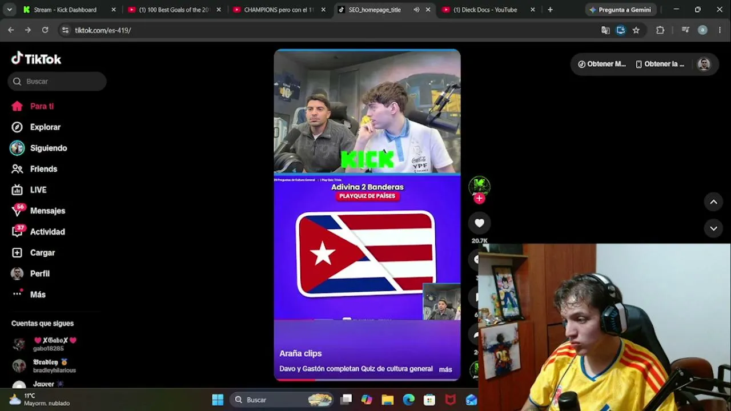Viewport: 731px width, 411px height.
Task: Expand the Más menu
Action: point(29,295)
